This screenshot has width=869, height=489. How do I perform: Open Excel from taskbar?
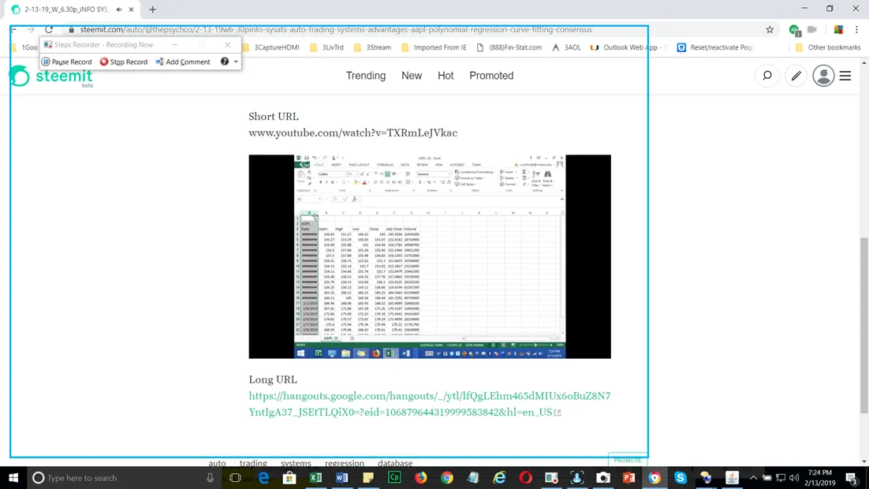pyautogui.click(x=316, y=477)
